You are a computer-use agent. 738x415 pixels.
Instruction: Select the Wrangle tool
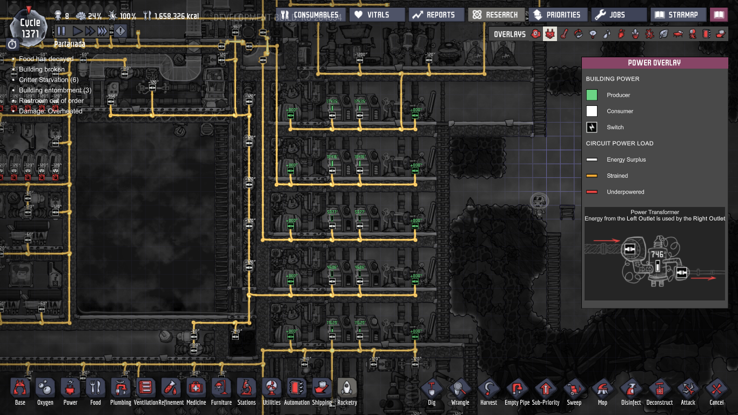pyautogui.click(x=460, y=391)
